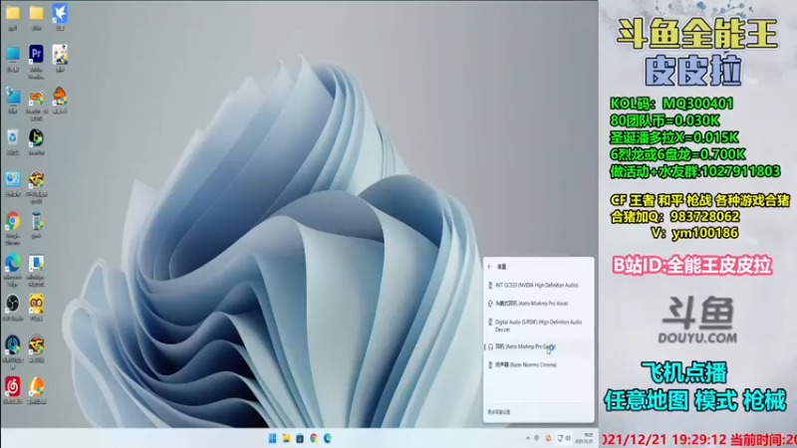Click the input method indicator in the tray
Image resolution: width=797 pixels, height=448 pixels.
pyautogui.click(x=537, y=438)
